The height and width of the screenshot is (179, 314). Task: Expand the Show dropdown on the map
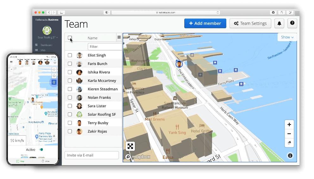(287, 37)
